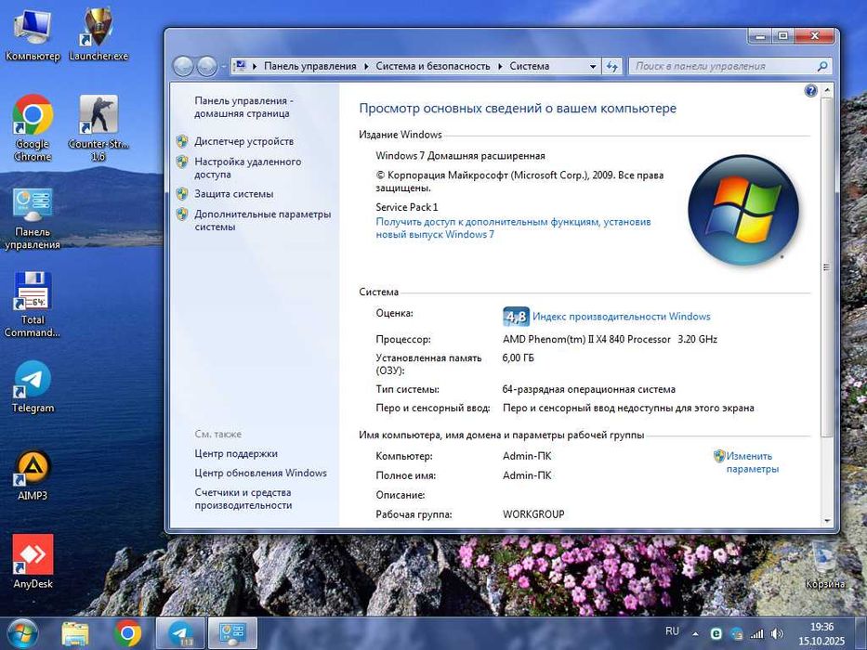Open Дополнительные параметры системы
The image size is (867, 650).
[x=262, y=221]
